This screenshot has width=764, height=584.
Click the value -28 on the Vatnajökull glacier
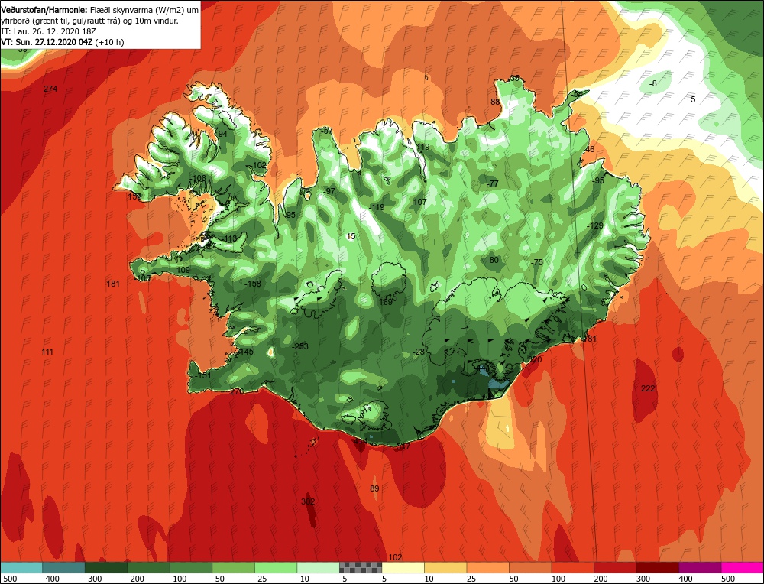[x=418, y=352]
